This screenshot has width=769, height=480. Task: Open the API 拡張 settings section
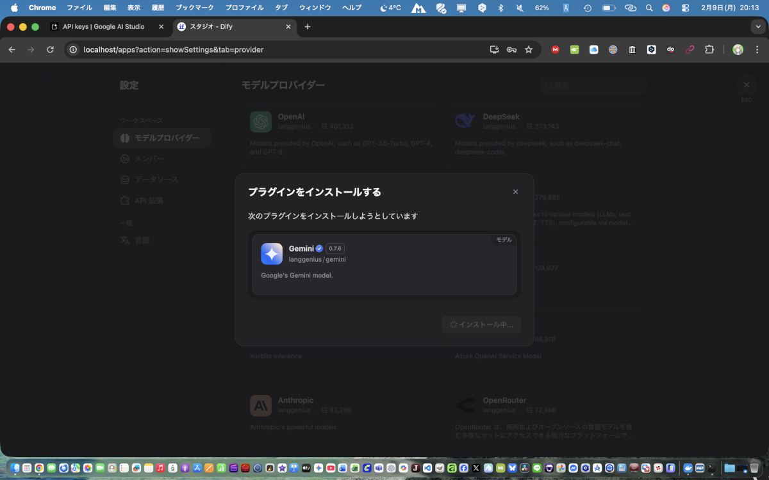[148, 200]
